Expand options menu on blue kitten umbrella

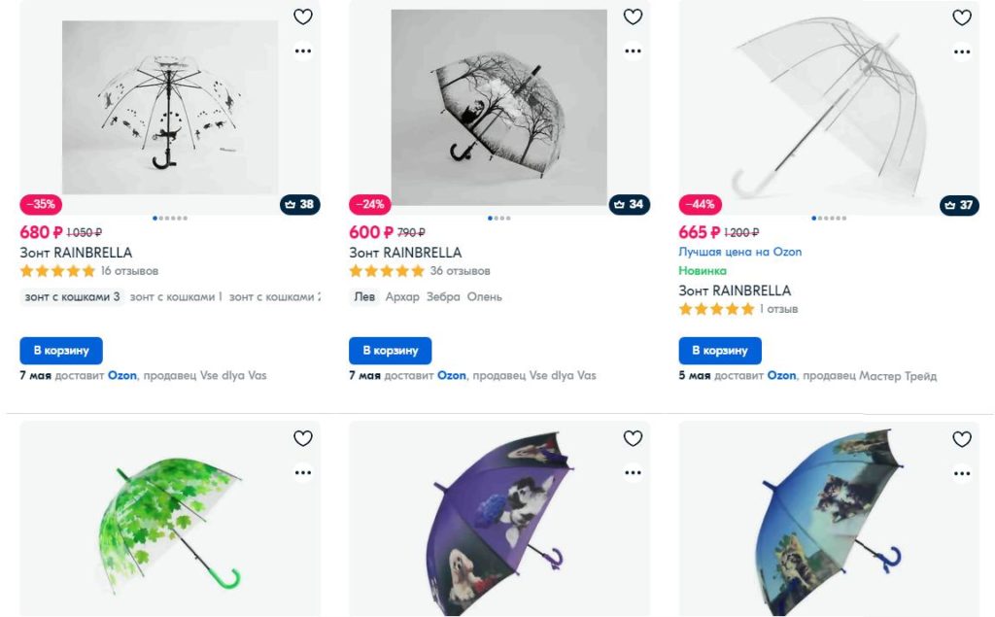click(x=962, y=473)
